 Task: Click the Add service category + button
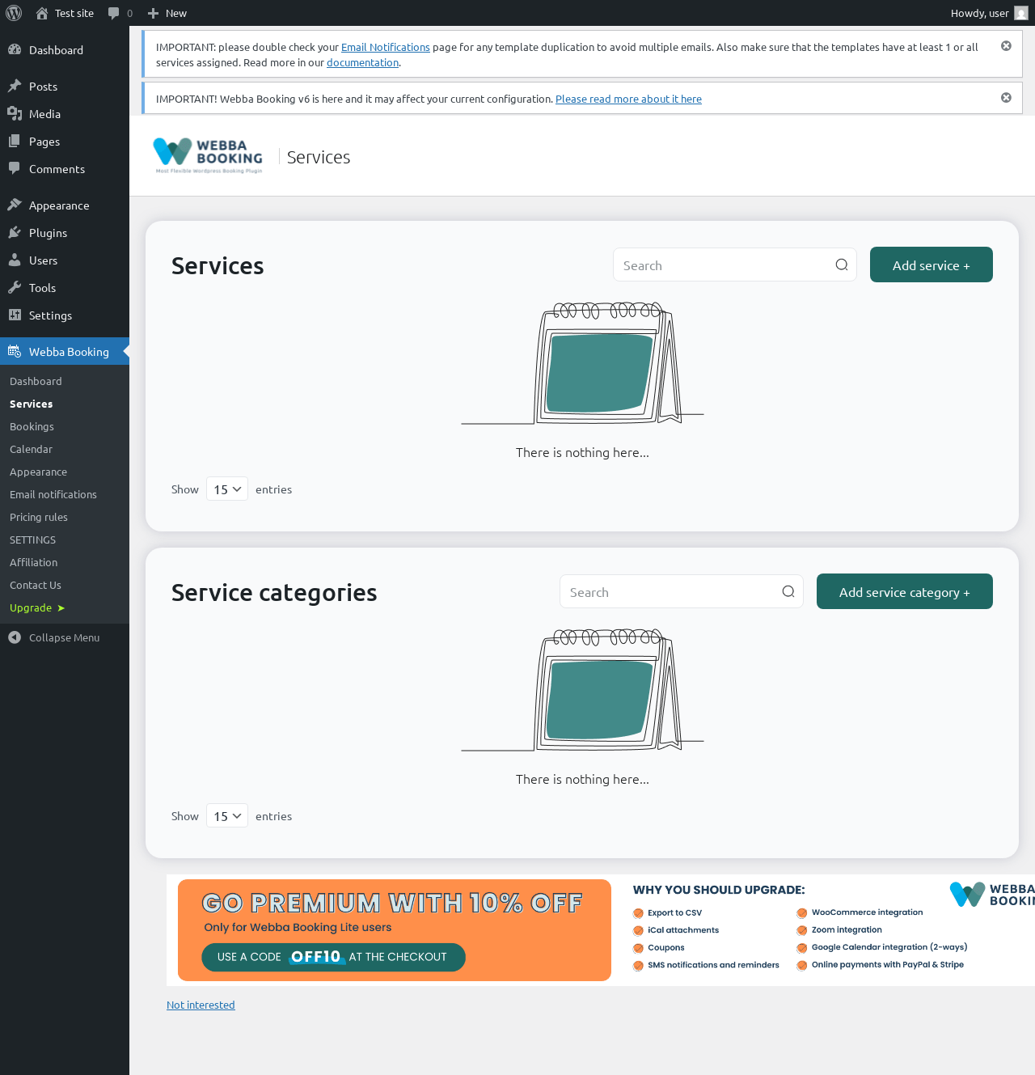[904, 591]
